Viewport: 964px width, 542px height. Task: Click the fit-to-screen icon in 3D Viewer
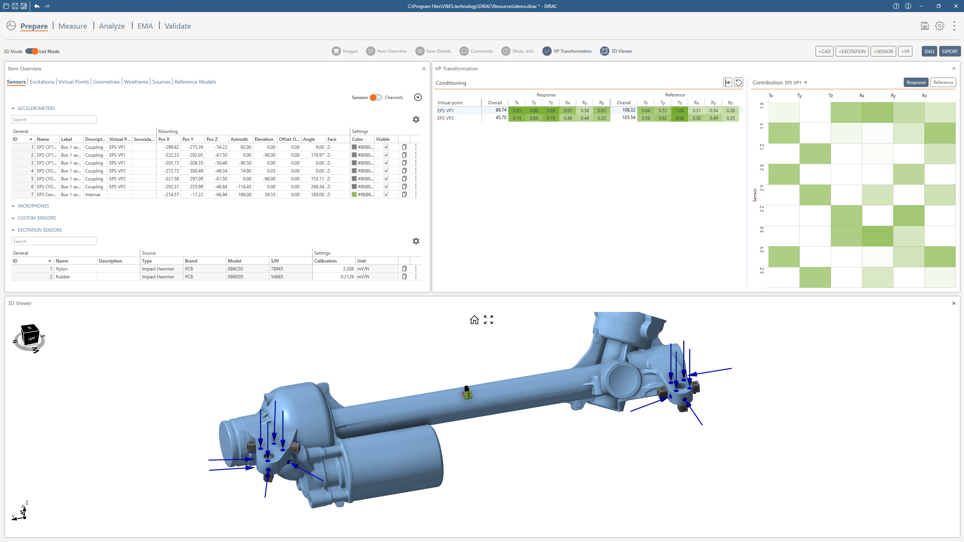pos(488,320)
